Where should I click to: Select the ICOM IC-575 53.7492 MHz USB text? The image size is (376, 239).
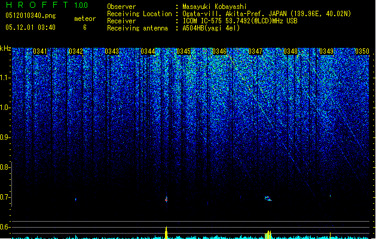pyautogui.click(x=240, y=21)
